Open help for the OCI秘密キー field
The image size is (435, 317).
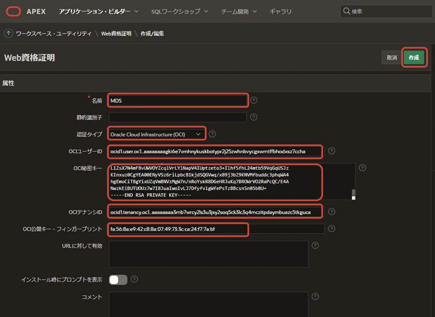(x=362, y=168)
